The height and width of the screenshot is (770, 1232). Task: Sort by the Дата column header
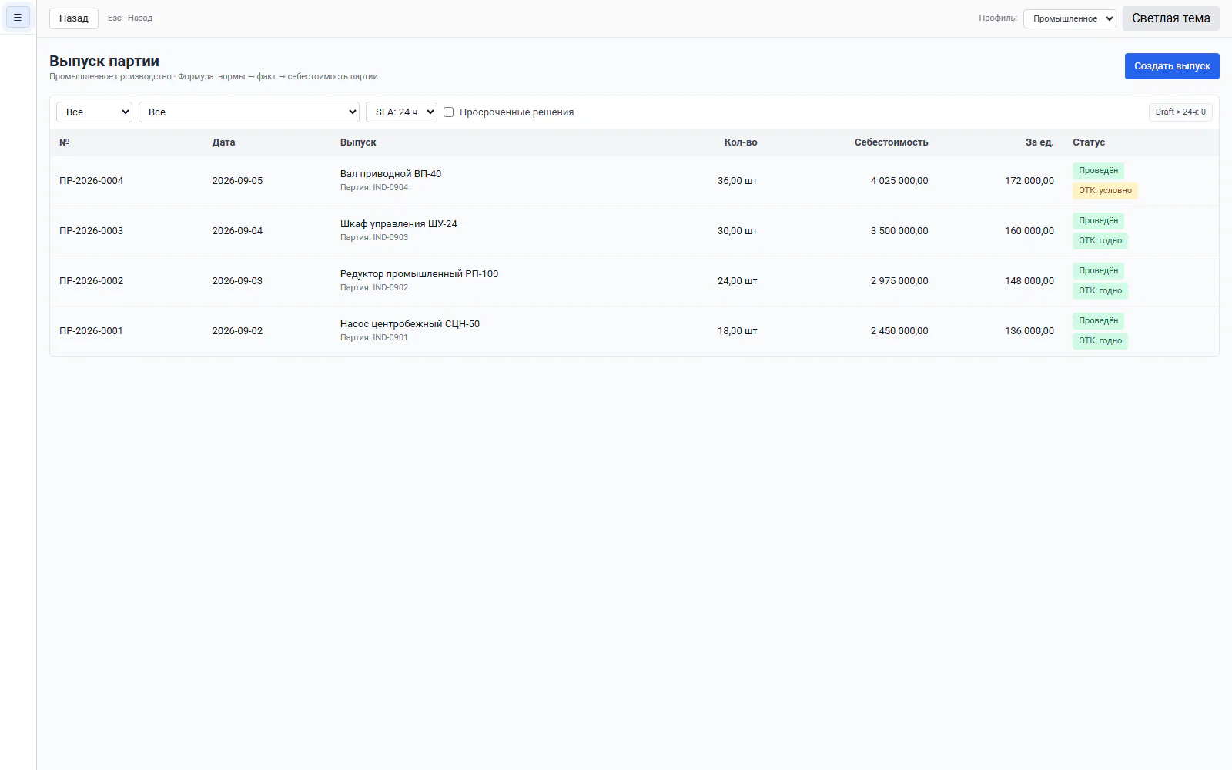(x=223, y=142)
